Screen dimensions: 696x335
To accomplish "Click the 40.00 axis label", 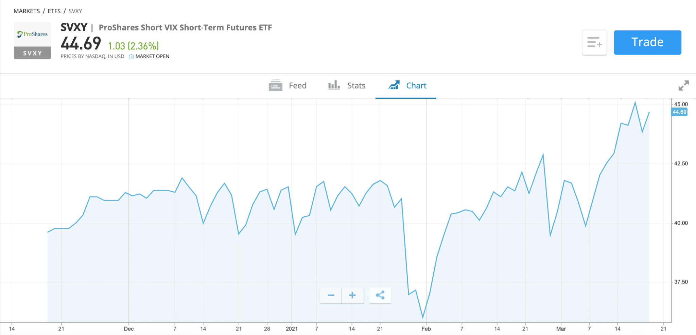I will coord(681,223).
